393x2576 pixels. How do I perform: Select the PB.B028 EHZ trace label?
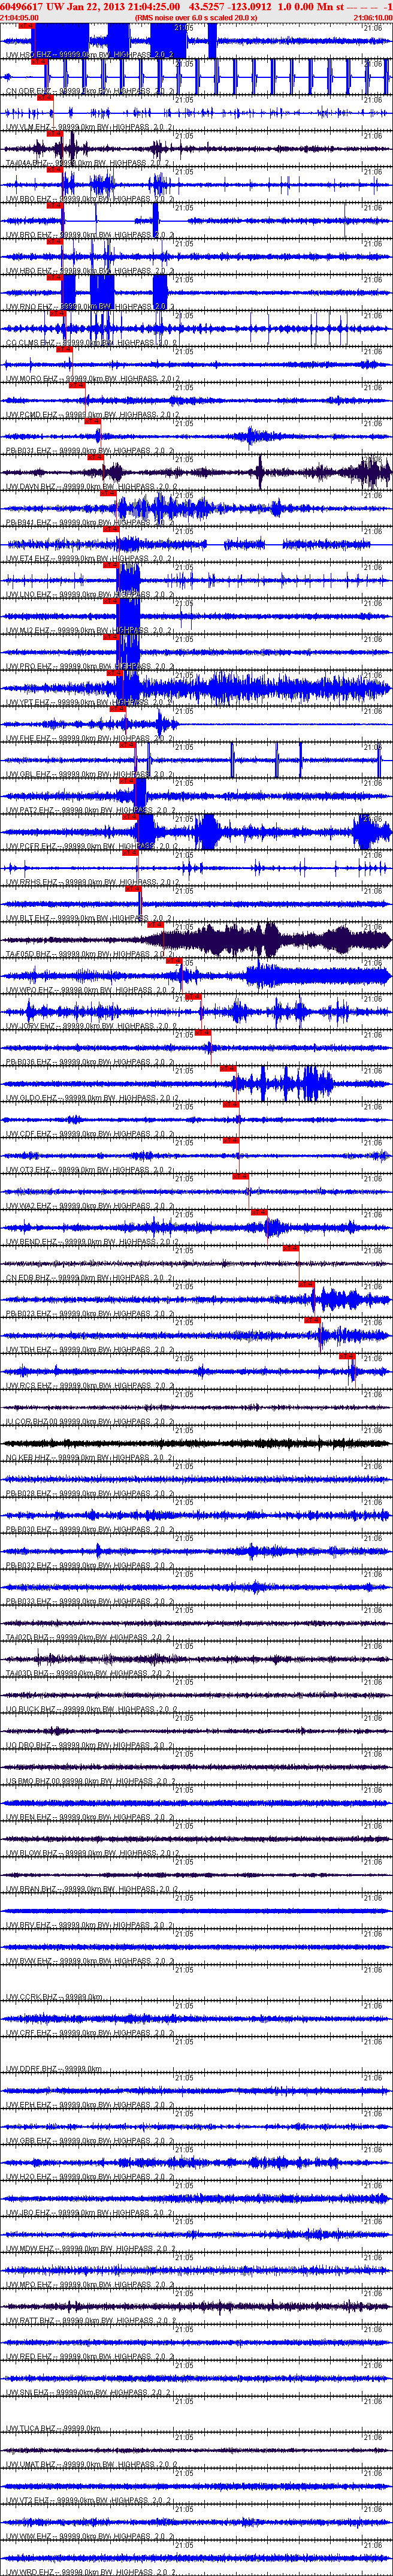pos(90,1495)
